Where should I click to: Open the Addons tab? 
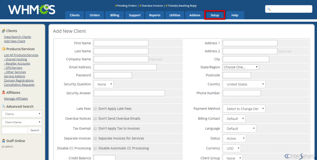[195, 15]
